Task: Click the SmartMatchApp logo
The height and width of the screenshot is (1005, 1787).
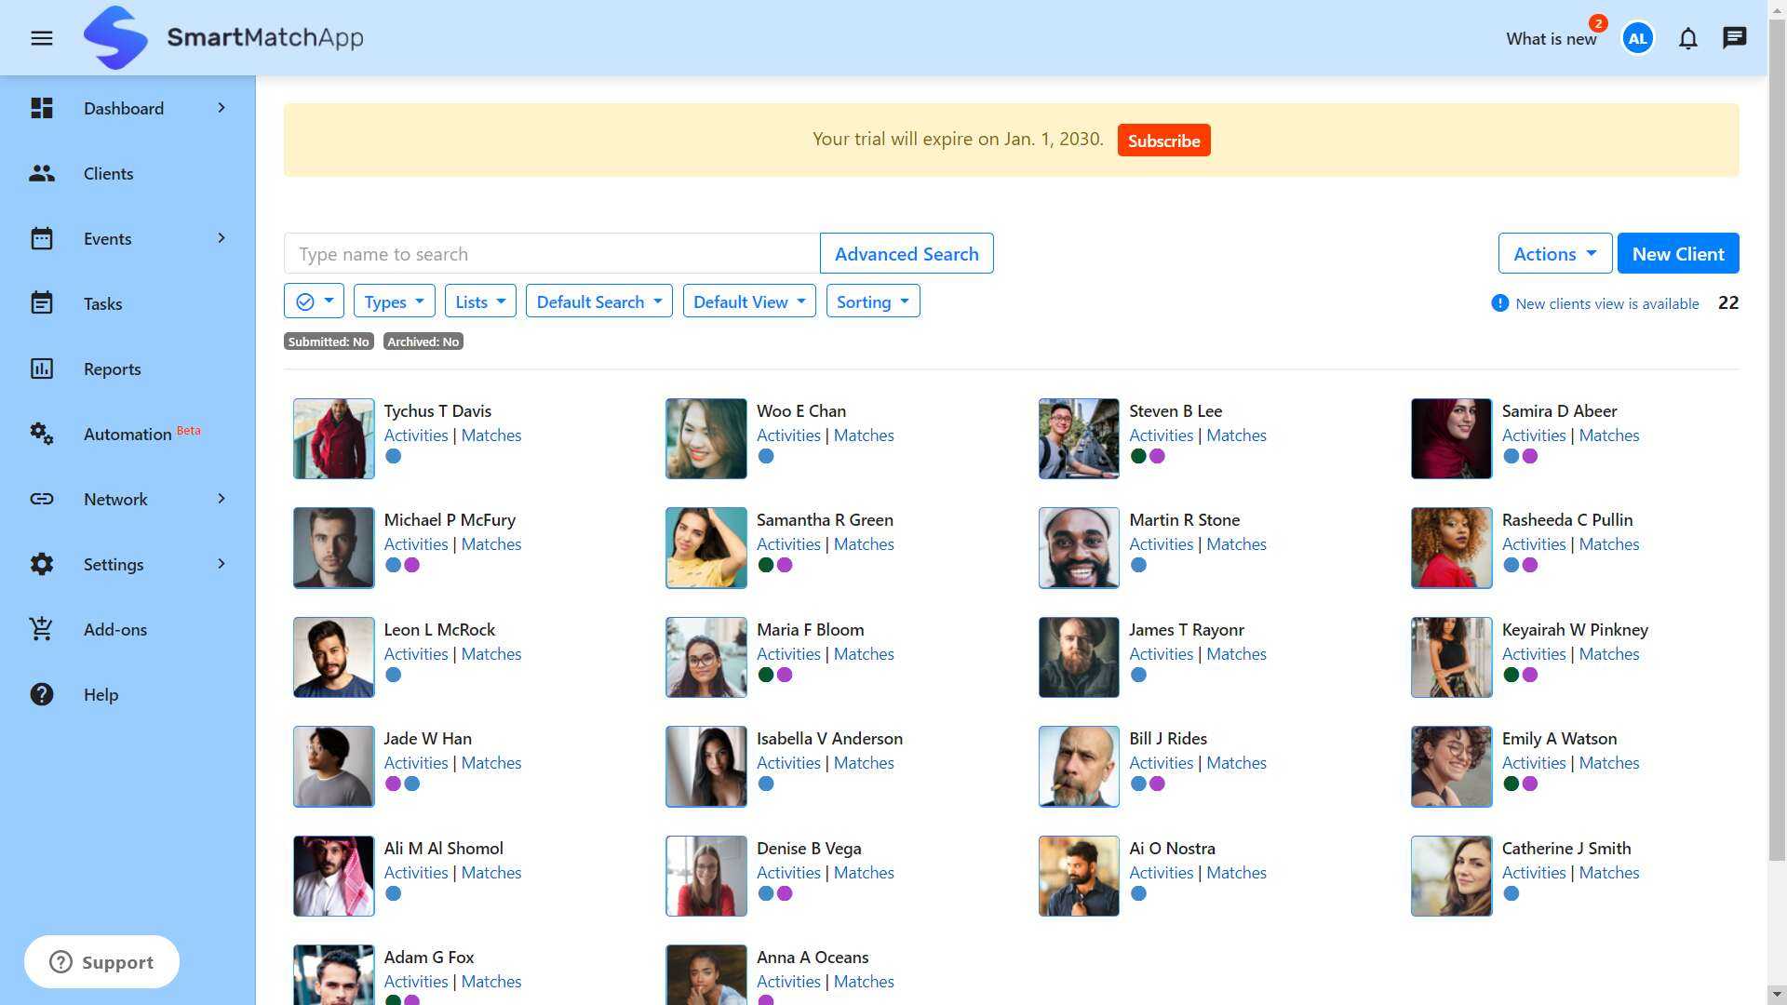Action: [223, 37]
